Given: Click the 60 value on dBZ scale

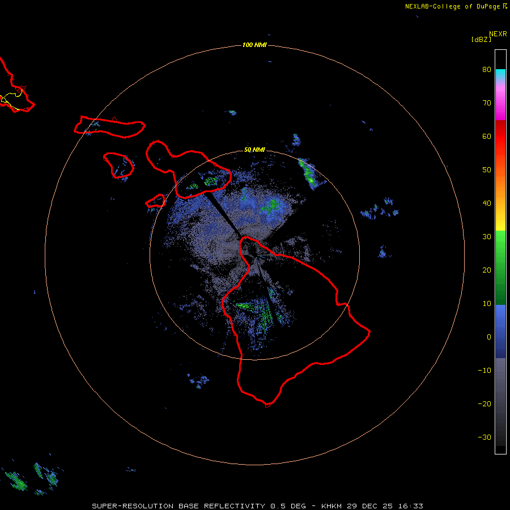Looking at the screenshot, I should pyautogui.click(x=487, y=136).
